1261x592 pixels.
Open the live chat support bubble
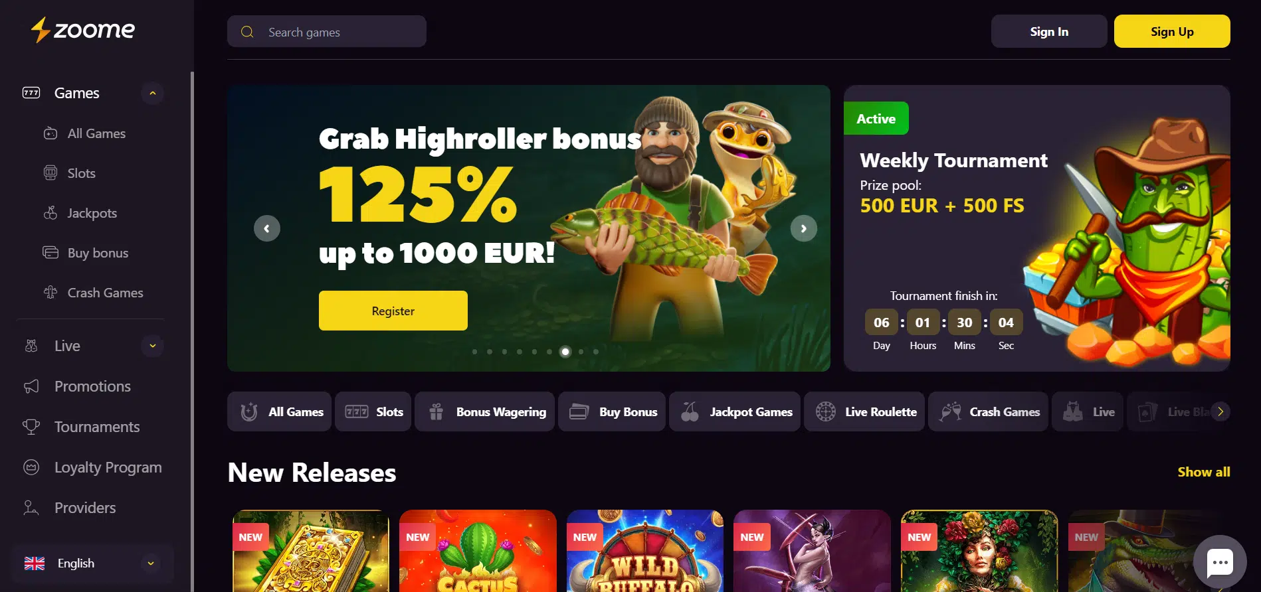click(1220, 562)
